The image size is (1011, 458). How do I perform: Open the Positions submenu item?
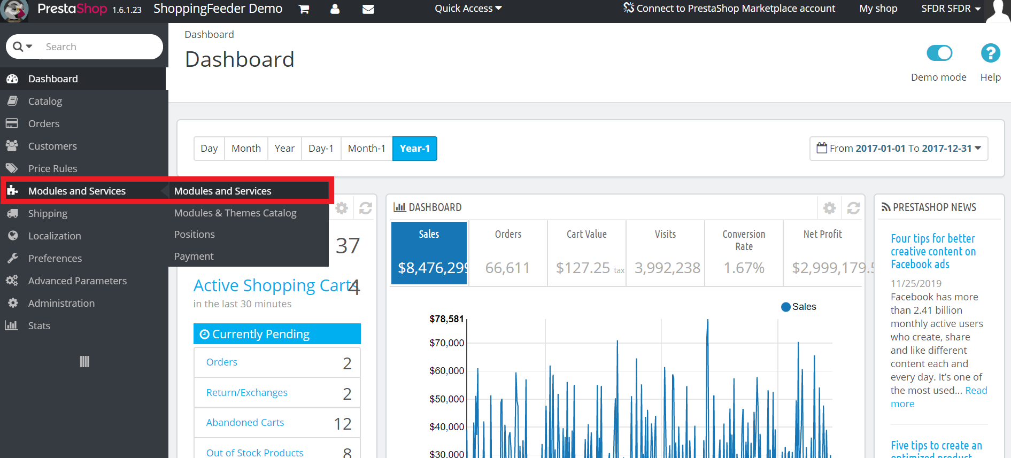coord(195,234)
